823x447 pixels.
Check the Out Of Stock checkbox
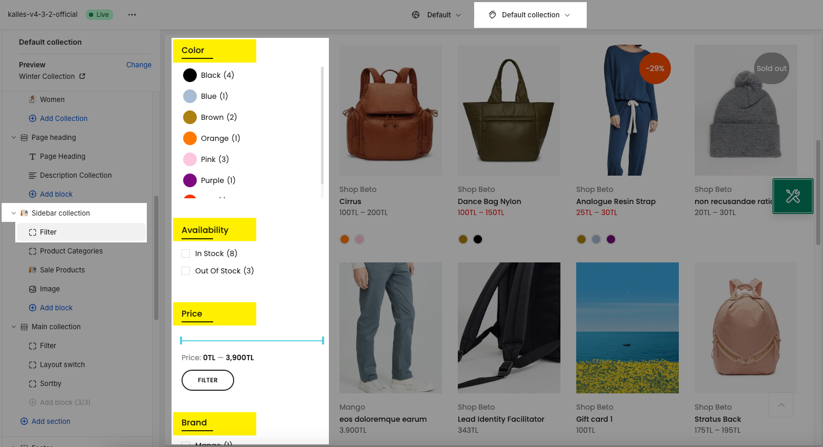(186, 271)
